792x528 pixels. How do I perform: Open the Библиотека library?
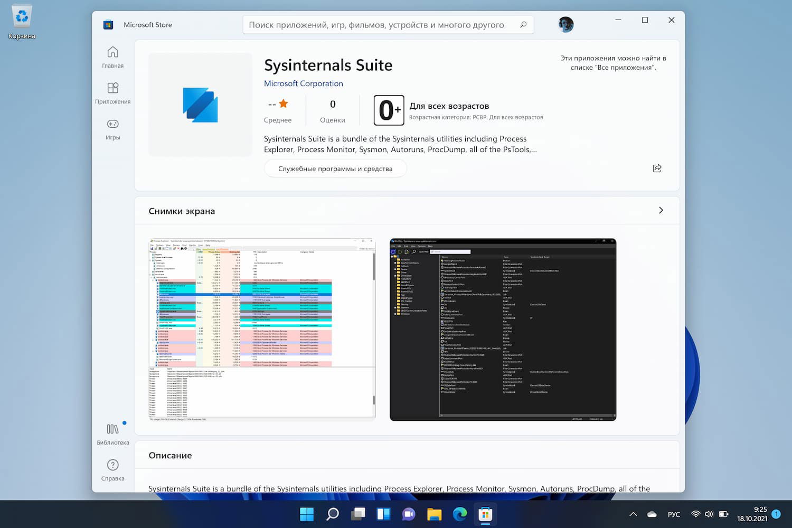point(112,435)
